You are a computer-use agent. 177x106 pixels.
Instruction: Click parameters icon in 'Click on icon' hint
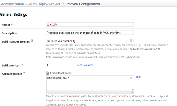tap(62, 53)
